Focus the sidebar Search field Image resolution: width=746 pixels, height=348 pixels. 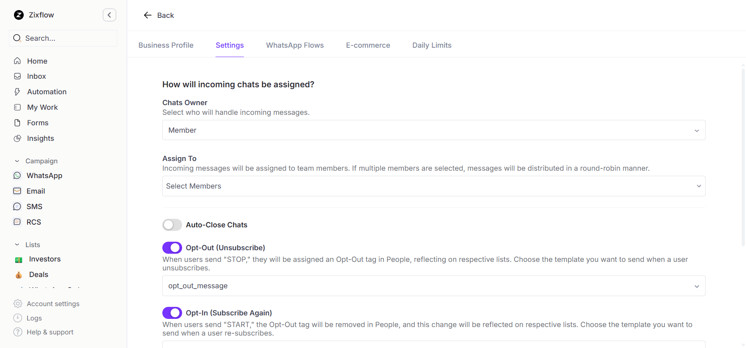click(63, 38)
